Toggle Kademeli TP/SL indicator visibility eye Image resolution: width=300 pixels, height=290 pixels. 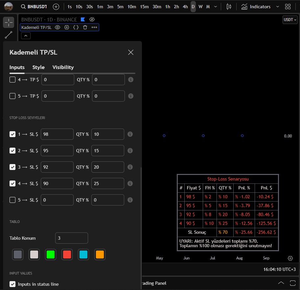58,27
